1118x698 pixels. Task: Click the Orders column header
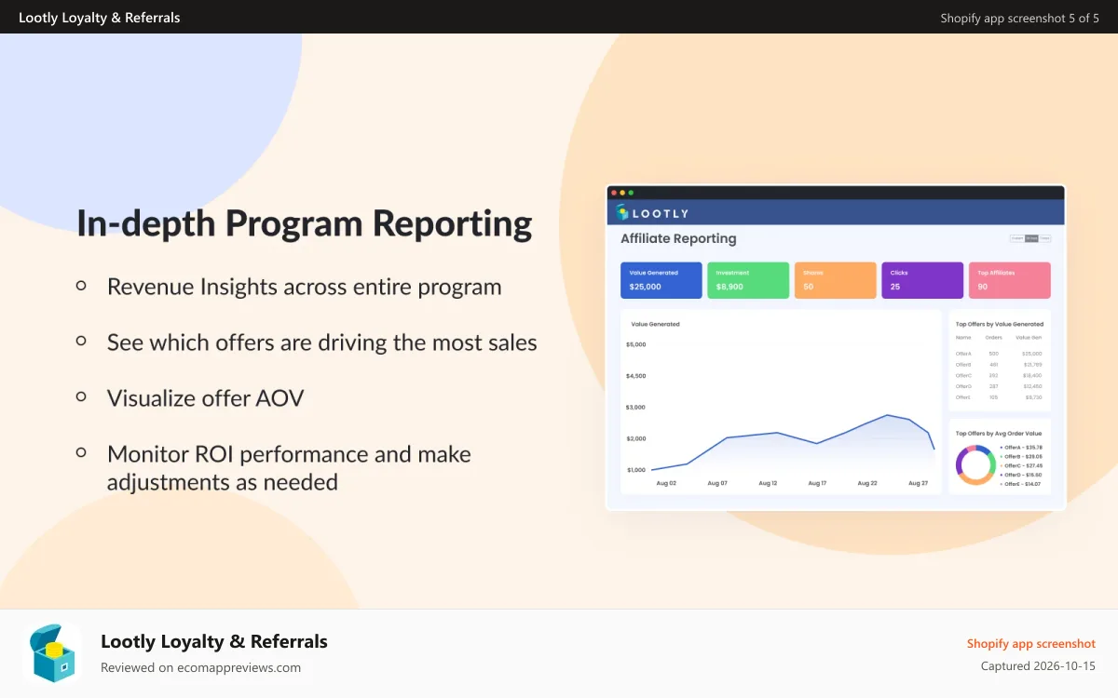click(993, 337)
